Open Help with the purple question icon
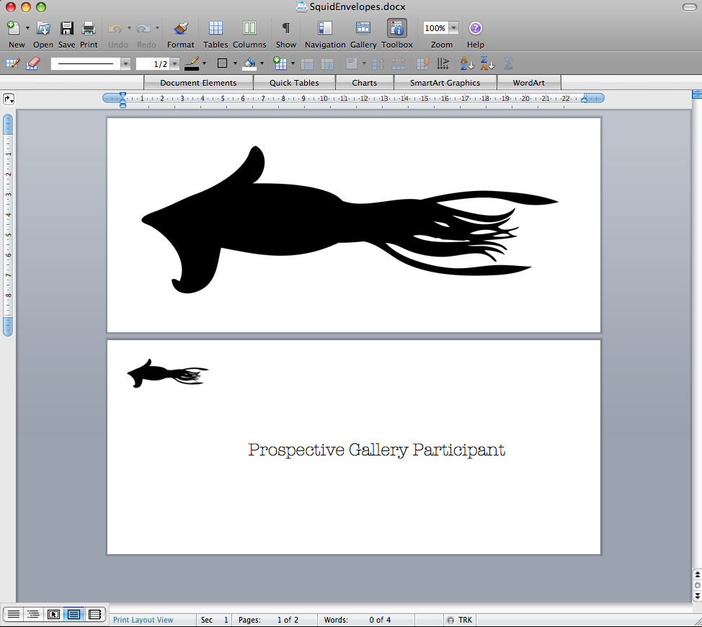702x627 pixels. (x=476, y=28)
